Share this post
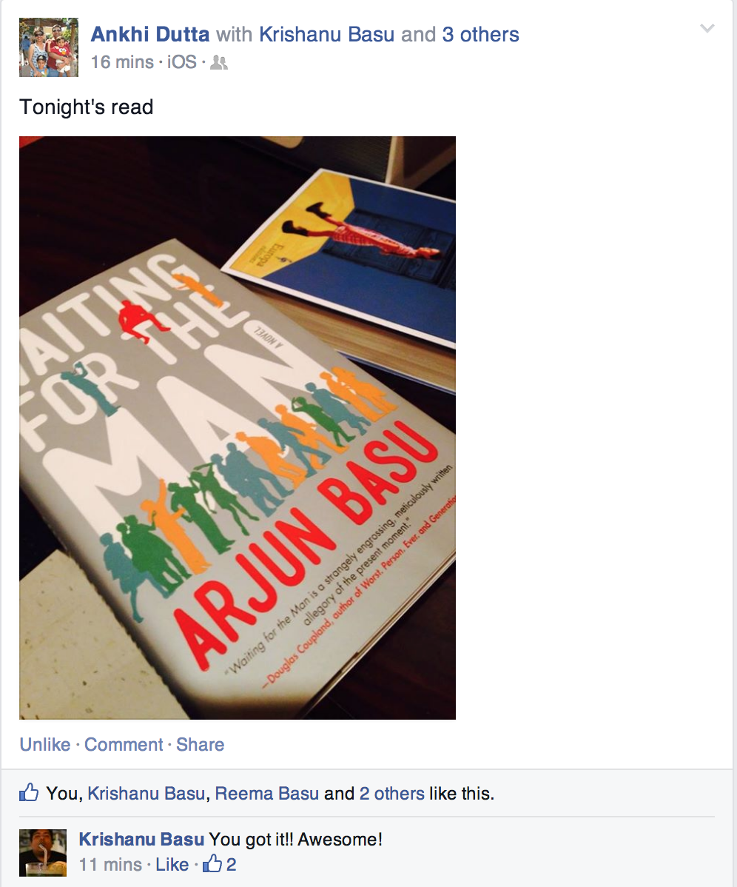 click(x=200, y=744)
